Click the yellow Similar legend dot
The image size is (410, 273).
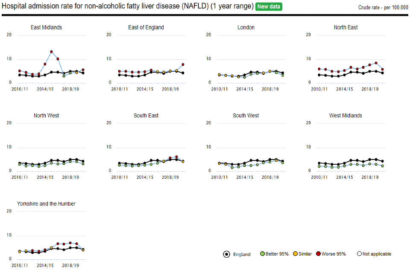[295, 254]
